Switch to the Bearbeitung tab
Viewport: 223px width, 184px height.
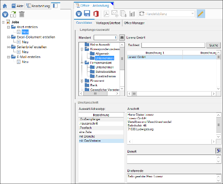(x=38, y=6)
